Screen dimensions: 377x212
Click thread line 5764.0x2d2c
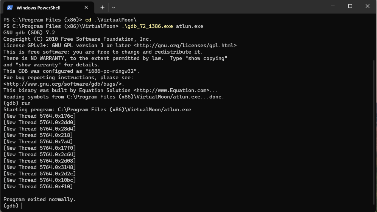coord(40,174)
